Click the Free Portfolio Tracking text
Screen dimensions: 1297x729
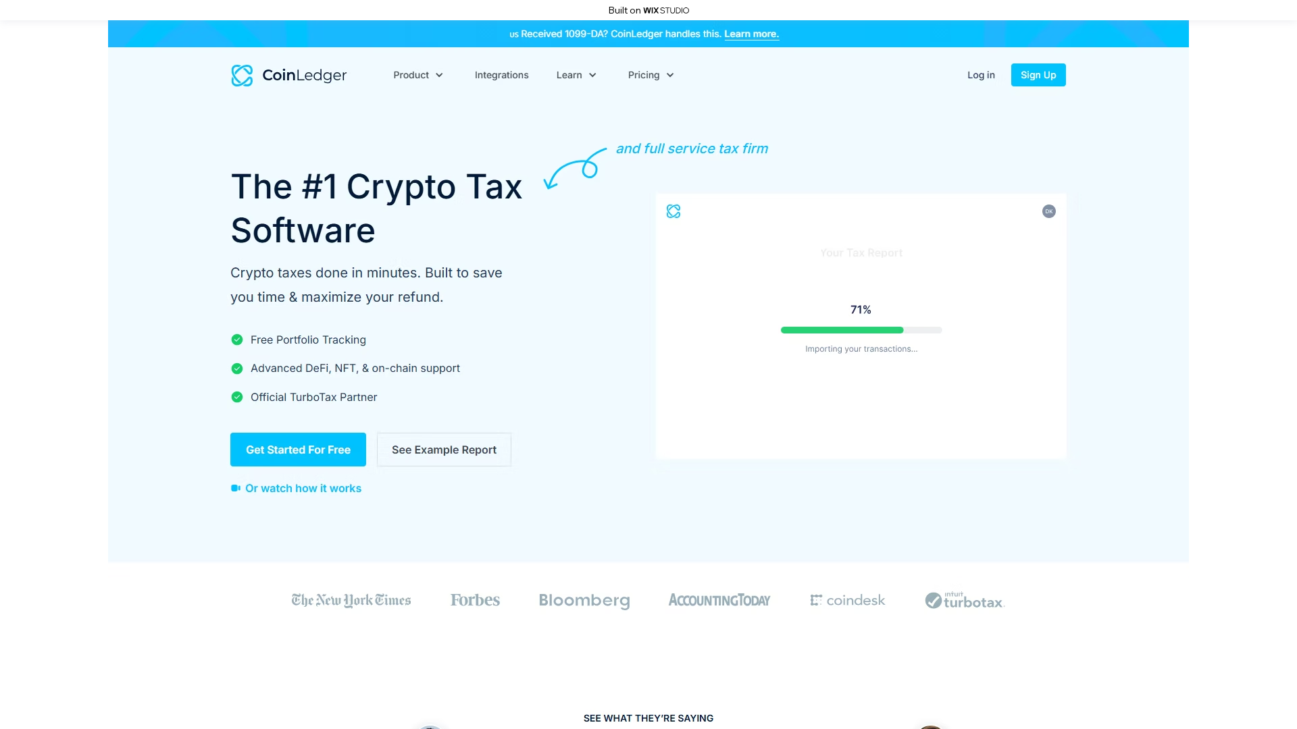click(308, 340)
